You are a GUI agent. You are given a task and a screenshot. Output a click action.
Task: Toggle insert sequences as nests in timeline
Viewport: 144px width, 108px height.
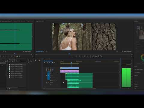45,63
